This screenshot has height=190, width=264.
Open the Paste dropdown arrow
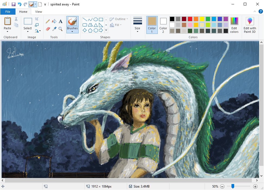tap(7, 32)
